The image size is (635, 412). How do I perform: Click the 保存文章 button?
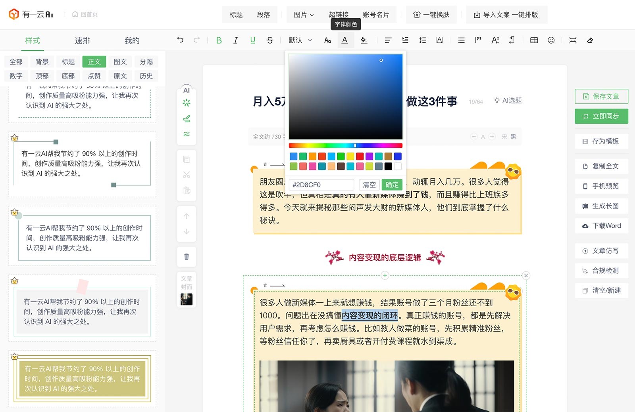(601, 96)
